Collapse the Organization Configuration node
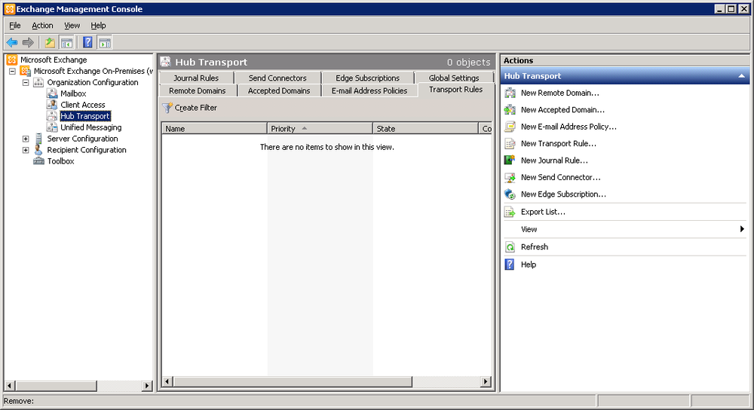 tap(26, 82)
